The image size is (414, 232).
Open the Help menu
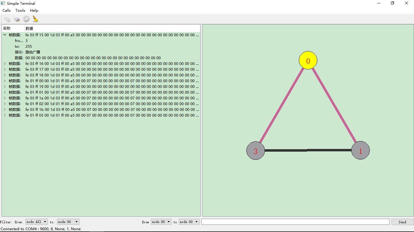tap(34, 10)
